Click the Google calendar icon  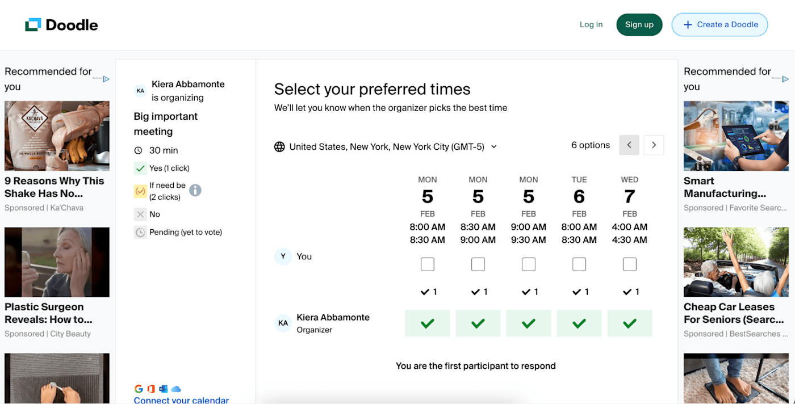point(139,389)
